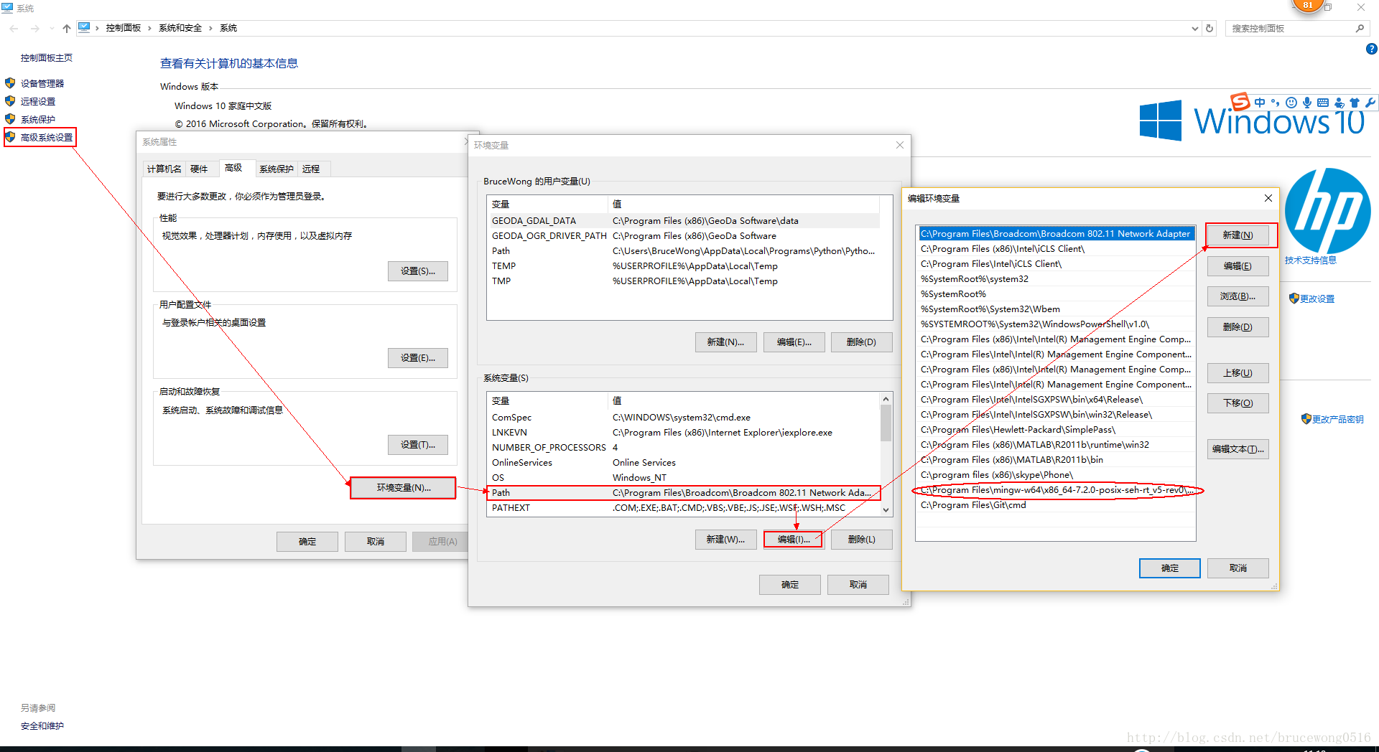Select the 高级 tab
Viewport: 1379px width, 752px height.
click(233, 167)
